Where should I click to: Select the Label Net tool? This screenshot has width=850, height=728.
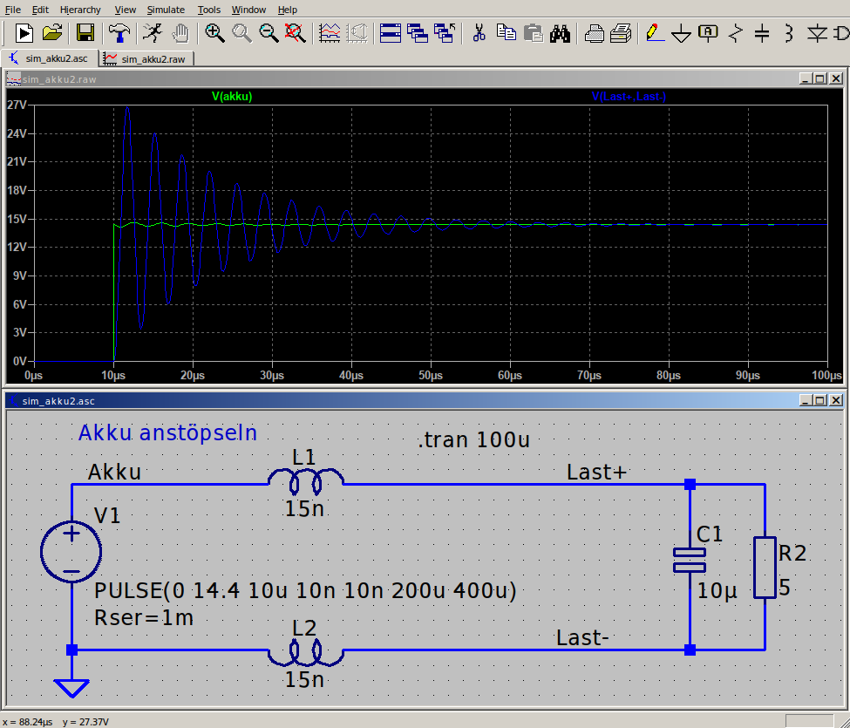pyautogui.click(x=708, y=33)
